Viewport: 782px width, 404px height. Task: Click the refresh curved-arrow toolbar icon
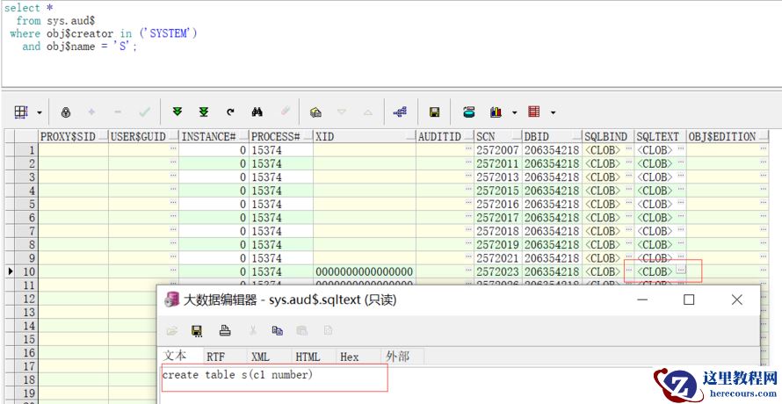[x=230, y=112]
